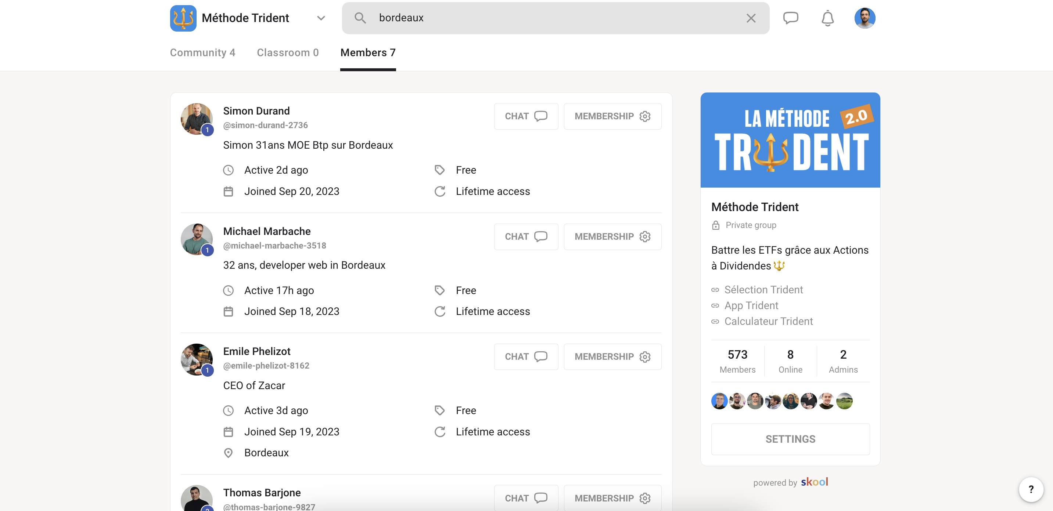The height and width of the screenshot is (511, 1053).
Task: Click the level 1 badge on Michael Marbache's avatar
Action: pos(207,250)
